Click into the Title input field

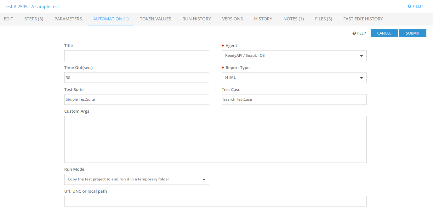point(136,56)
